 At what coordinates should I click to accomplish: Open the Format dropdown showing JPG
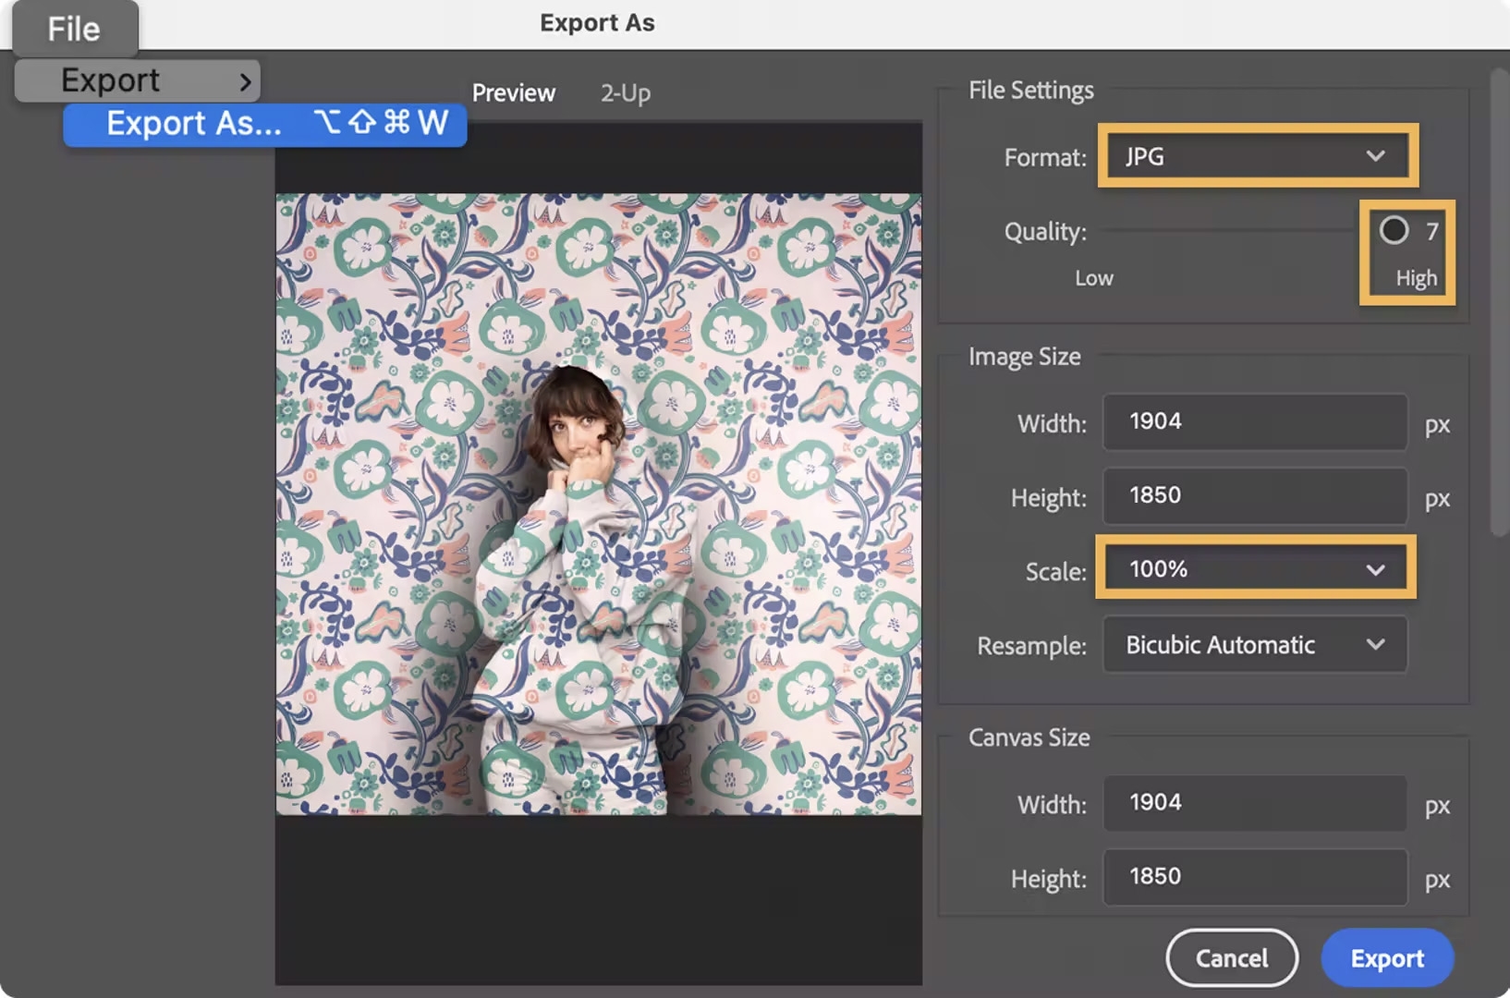pyautogui.click(x=1255, y=156)
